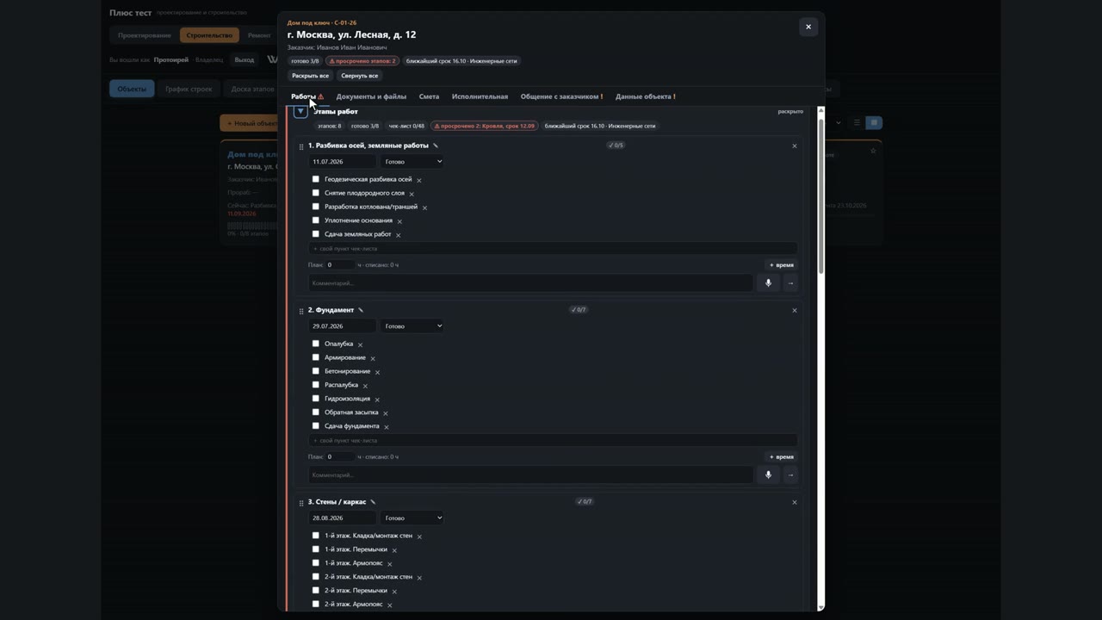Switch to the Документы и файлы tab

pyautogui.click(x=371, y=96)
